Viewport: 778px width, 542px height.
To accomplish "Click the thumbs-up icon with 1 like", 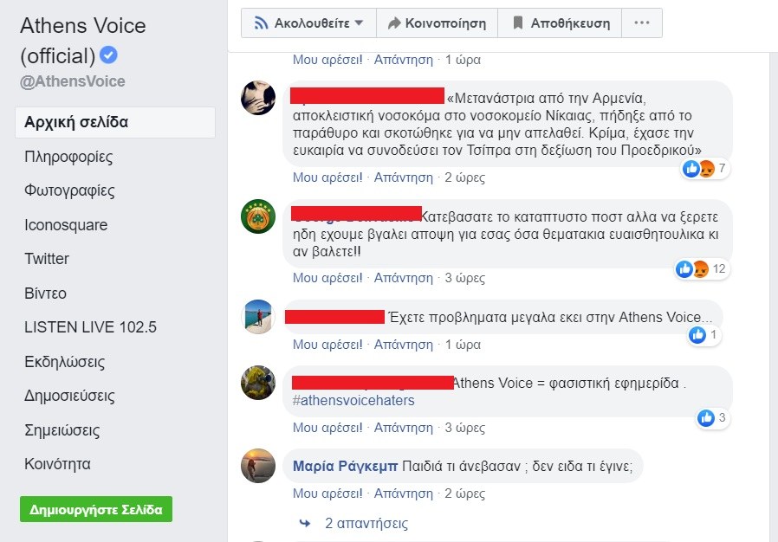I will point(697,335).
